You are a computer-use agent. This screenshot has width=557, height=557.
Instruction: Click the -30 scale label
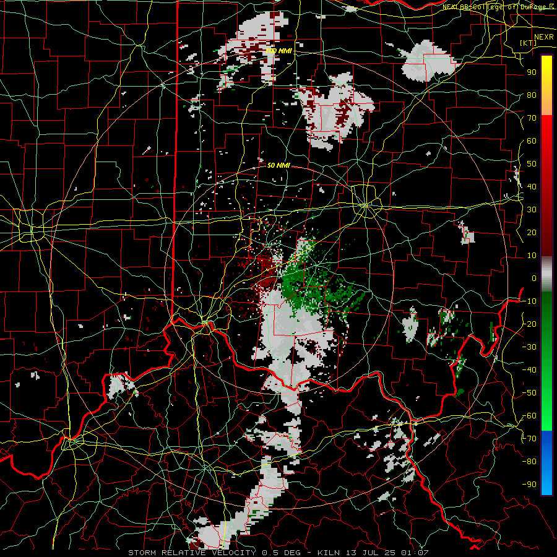tap(530, 347)
